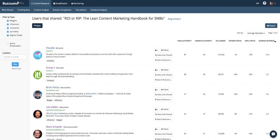Follow Lee Odden on Twitter

[165, 109]
